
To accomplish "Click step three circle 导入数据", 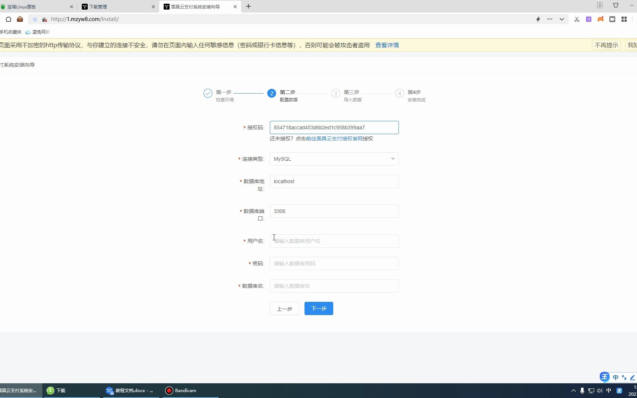I will point(335,93).
